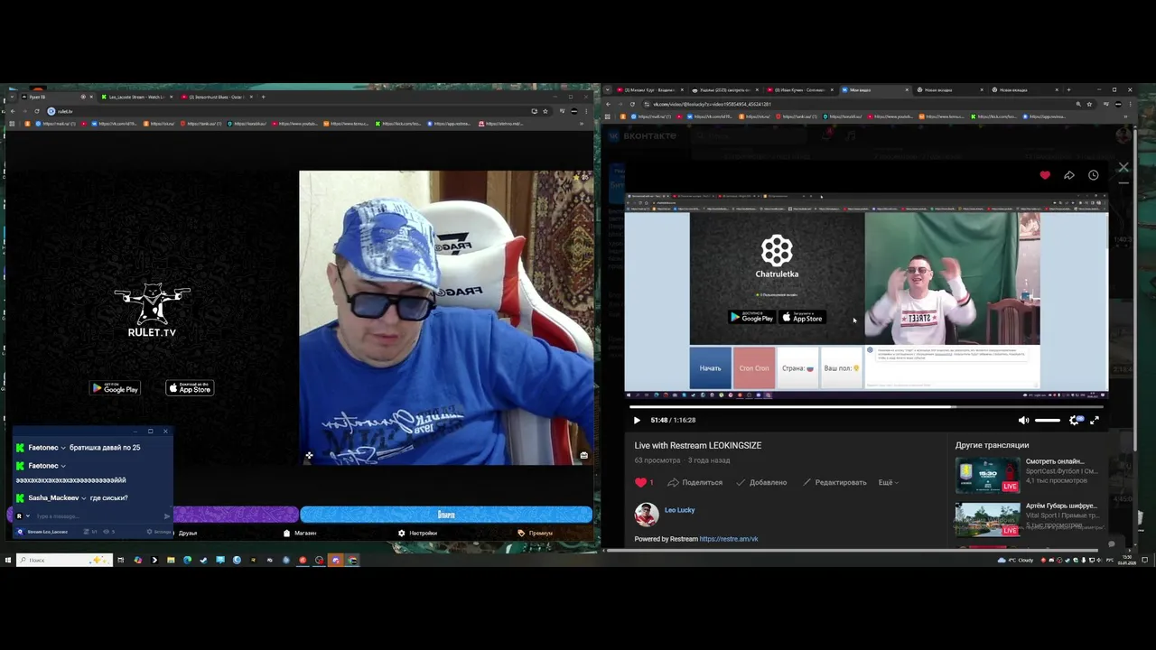
Task: Bookmark the VK page with star
Action: pos(1090,104)
